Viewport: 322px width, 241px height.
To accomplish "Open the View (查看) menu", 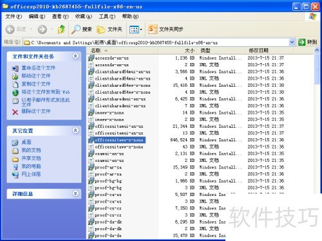I will tap(60, 16).
